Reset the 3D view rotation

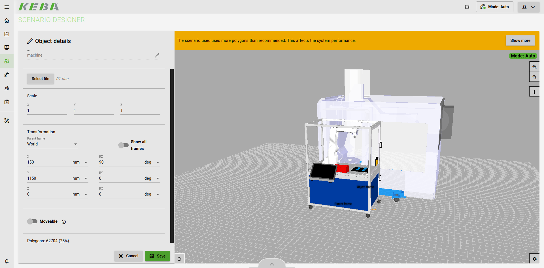[179, 259]
